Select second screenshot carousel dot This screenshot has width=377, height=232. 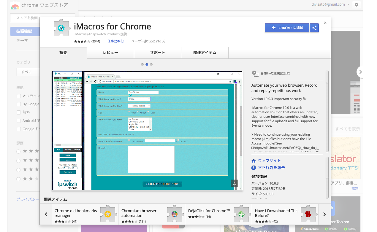(147, 64)
